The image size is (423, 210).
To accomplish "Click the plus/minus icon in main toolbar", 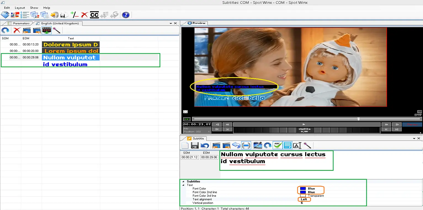I will [75, 15].
